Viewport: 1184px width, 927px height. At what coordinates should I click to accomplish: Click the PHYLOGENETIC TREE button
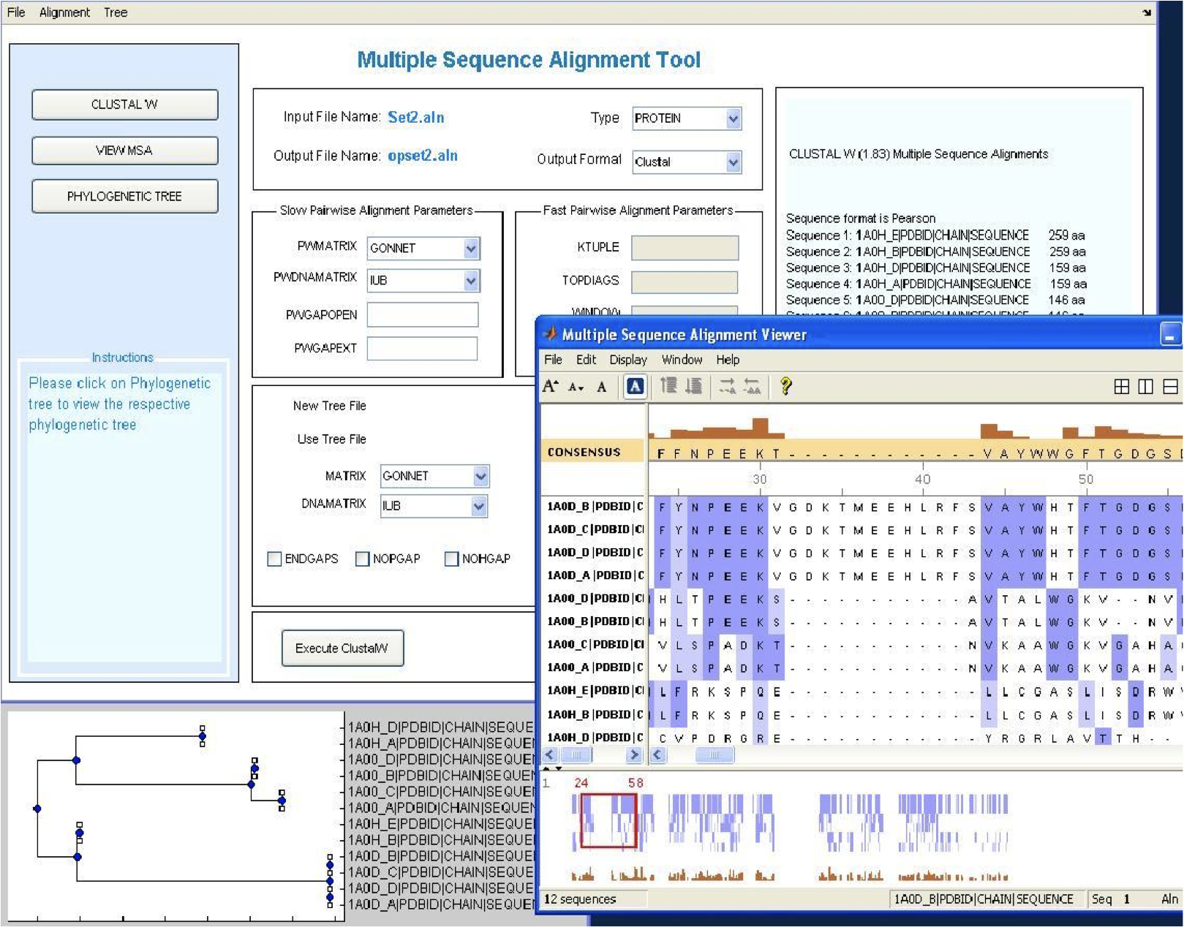point(125,197)
